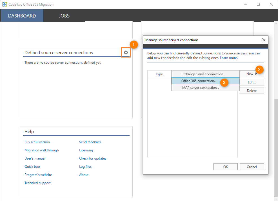Click the CodeTwo app logo icon
Image resolution: width=278 pixels, height=201 pixels.
point(5,4)
